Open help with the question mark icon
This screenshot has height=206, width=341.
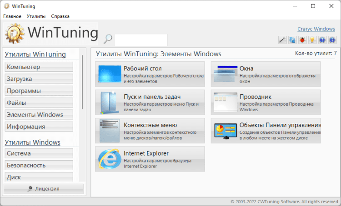point(322,40)
